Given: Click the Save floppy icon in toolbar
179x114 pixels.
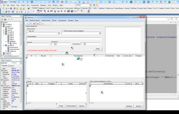Looking at the screenshot, I should 11,8.
